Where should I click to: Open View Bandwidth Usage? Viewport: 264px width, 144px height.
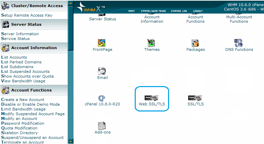(x=23, y=81)
